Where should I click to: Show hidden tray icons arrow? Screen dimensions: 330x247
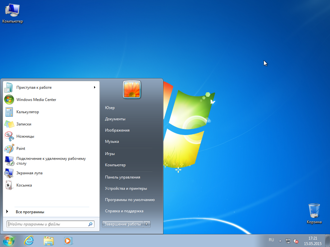coord(280,241)
